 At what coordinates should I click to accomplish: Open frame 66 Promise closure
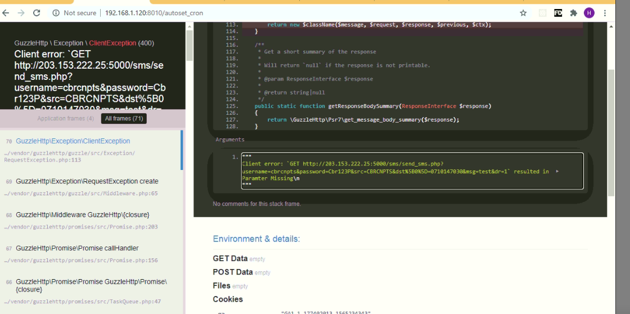(92, 291)
